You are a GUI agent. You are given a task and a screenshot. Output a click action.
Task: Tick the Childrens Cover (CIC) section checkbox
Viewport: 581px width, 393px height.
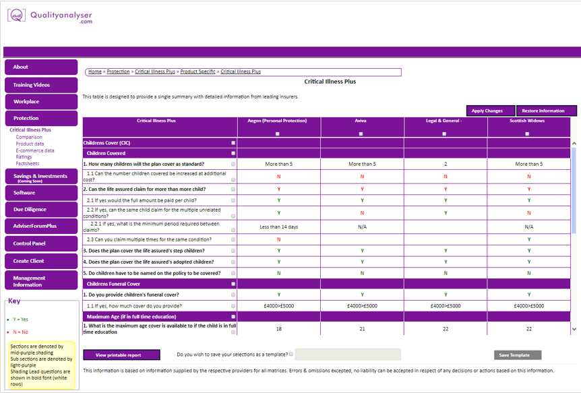click(x=233, y=143)
